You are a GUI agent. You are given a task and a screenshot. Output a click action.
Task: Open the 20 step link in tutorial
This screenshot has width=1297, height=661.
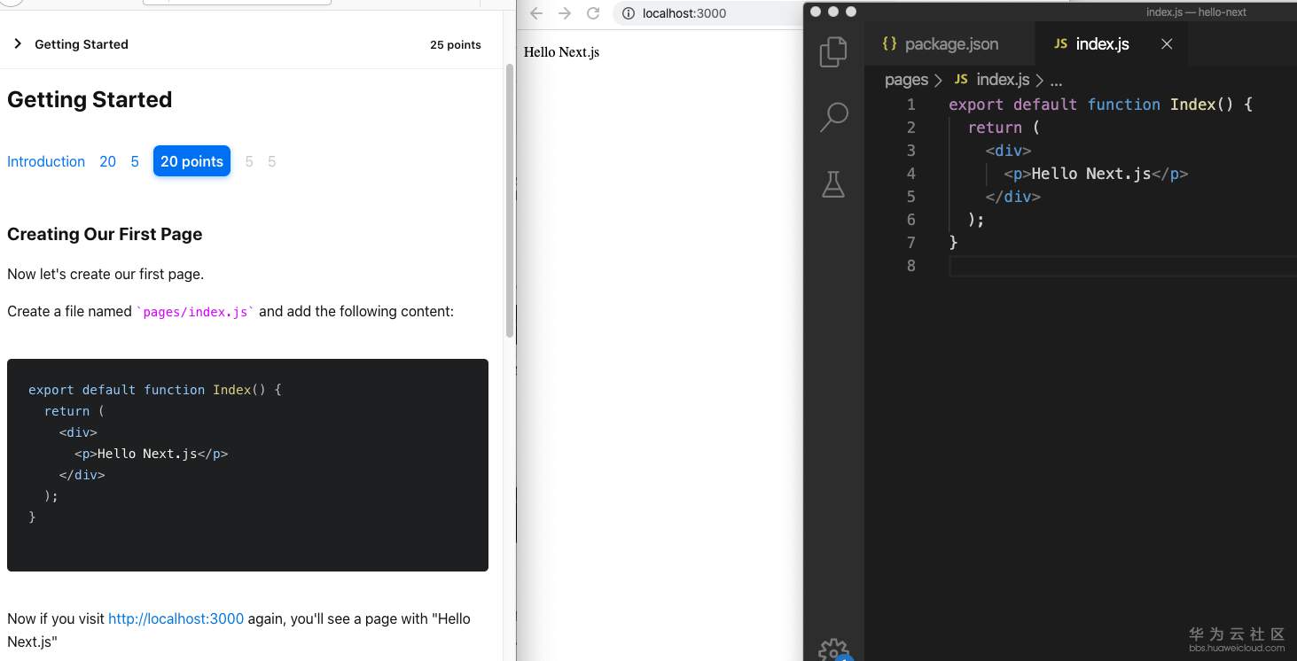tap(108, 161)
